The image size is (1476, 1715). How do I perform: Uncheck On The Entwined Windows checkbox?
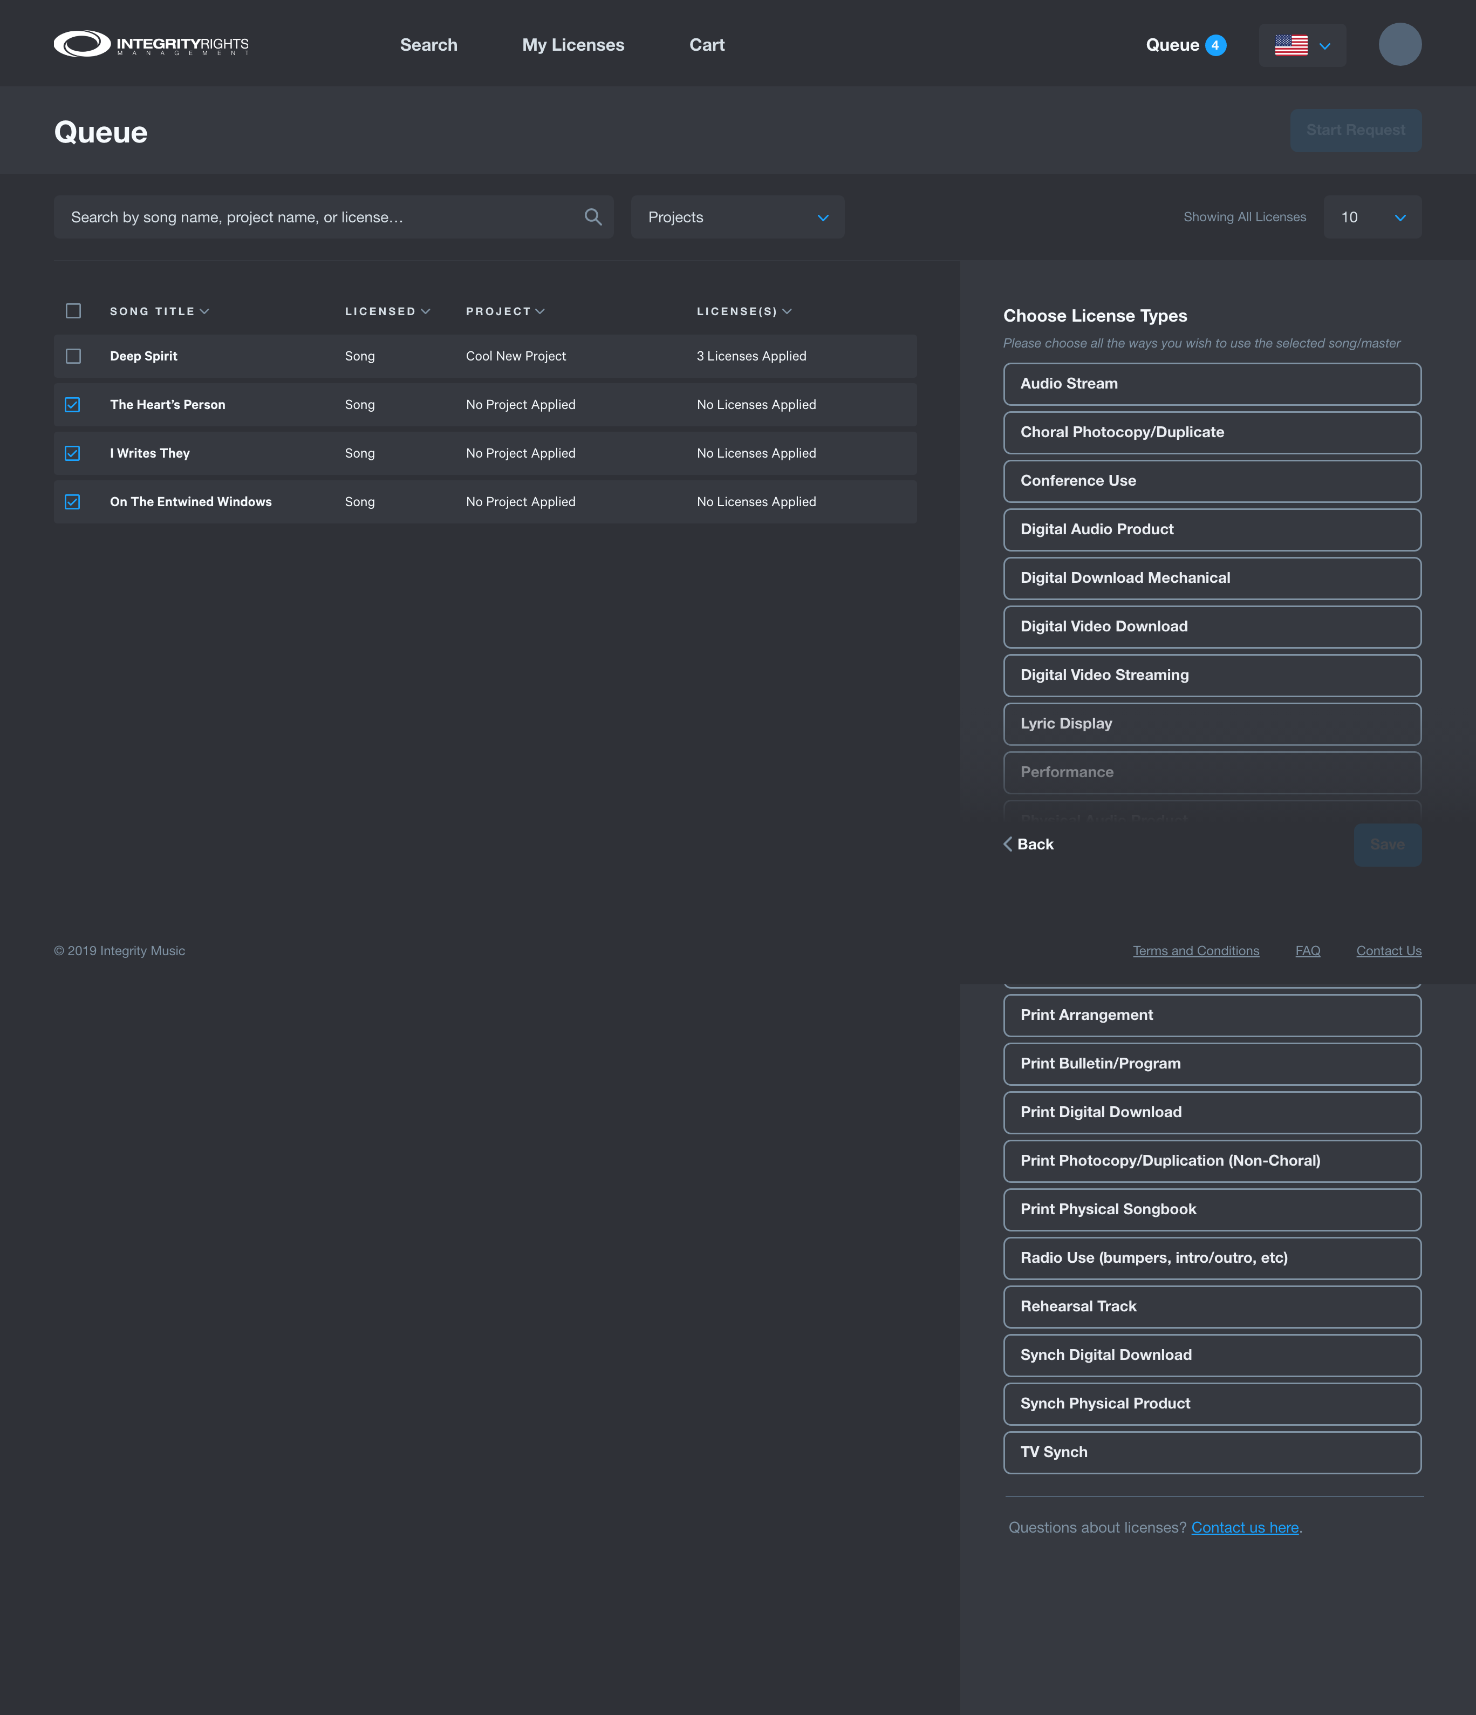pyautogui.click(x=73, y=502)
